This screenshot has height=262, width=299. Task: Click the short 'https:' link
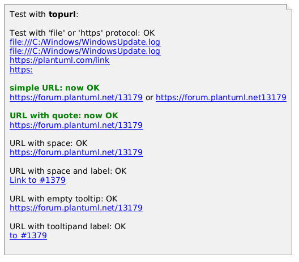click(21, 70)
